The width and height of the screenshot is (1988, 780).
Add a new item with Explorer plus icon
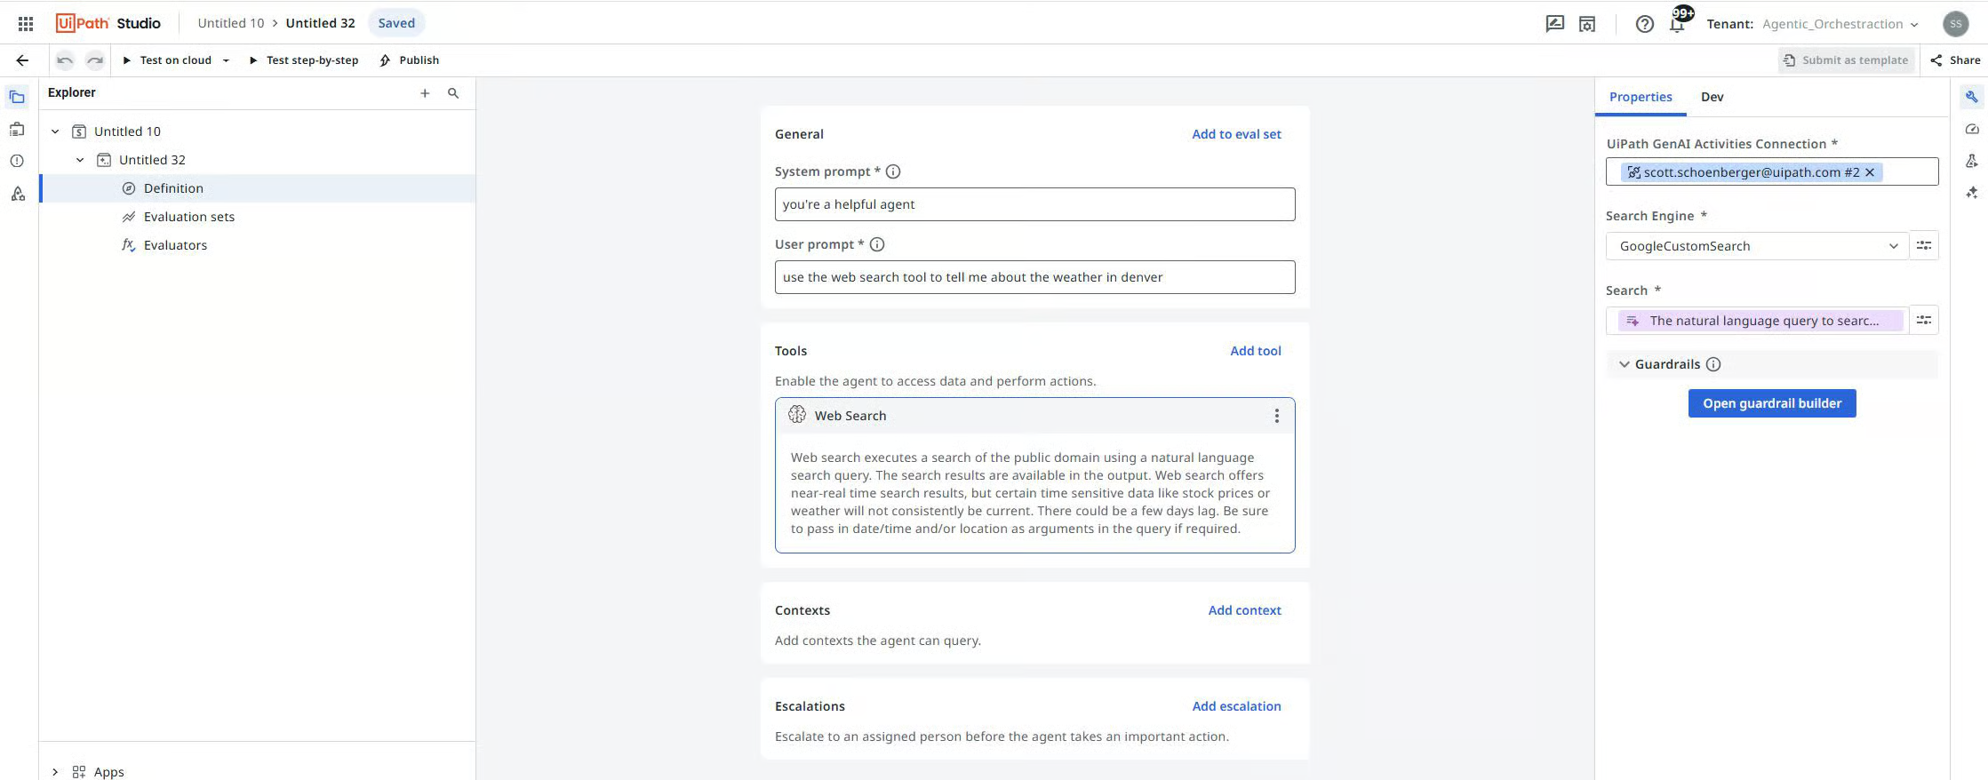425,93
